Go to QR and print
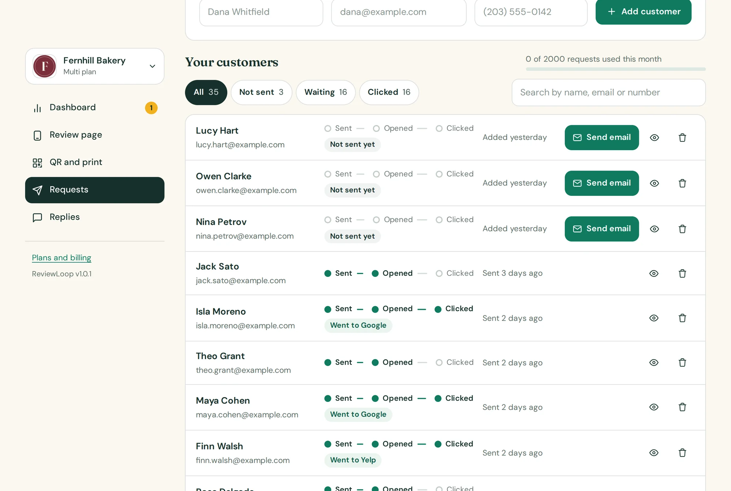 click(x=95, y=163)
